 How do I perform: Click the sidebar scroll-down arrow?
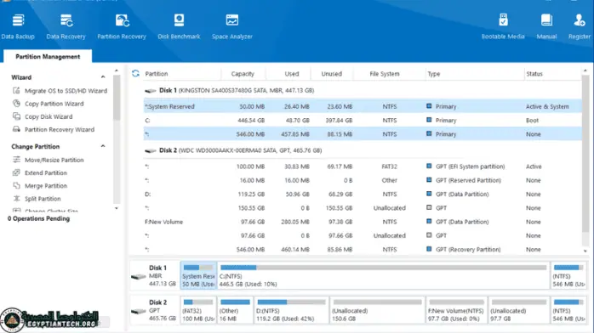coord(117,208)
